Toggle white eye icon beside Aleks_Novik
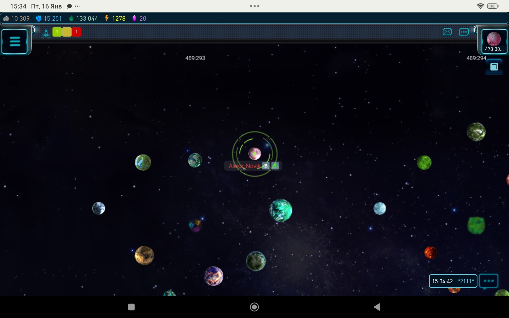Screen dimensions: 509x318 tap(266, 166)
